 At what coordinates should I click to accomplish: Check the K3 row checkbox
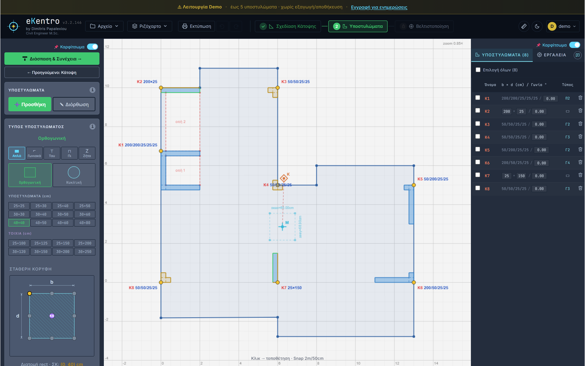pos(478,123)
